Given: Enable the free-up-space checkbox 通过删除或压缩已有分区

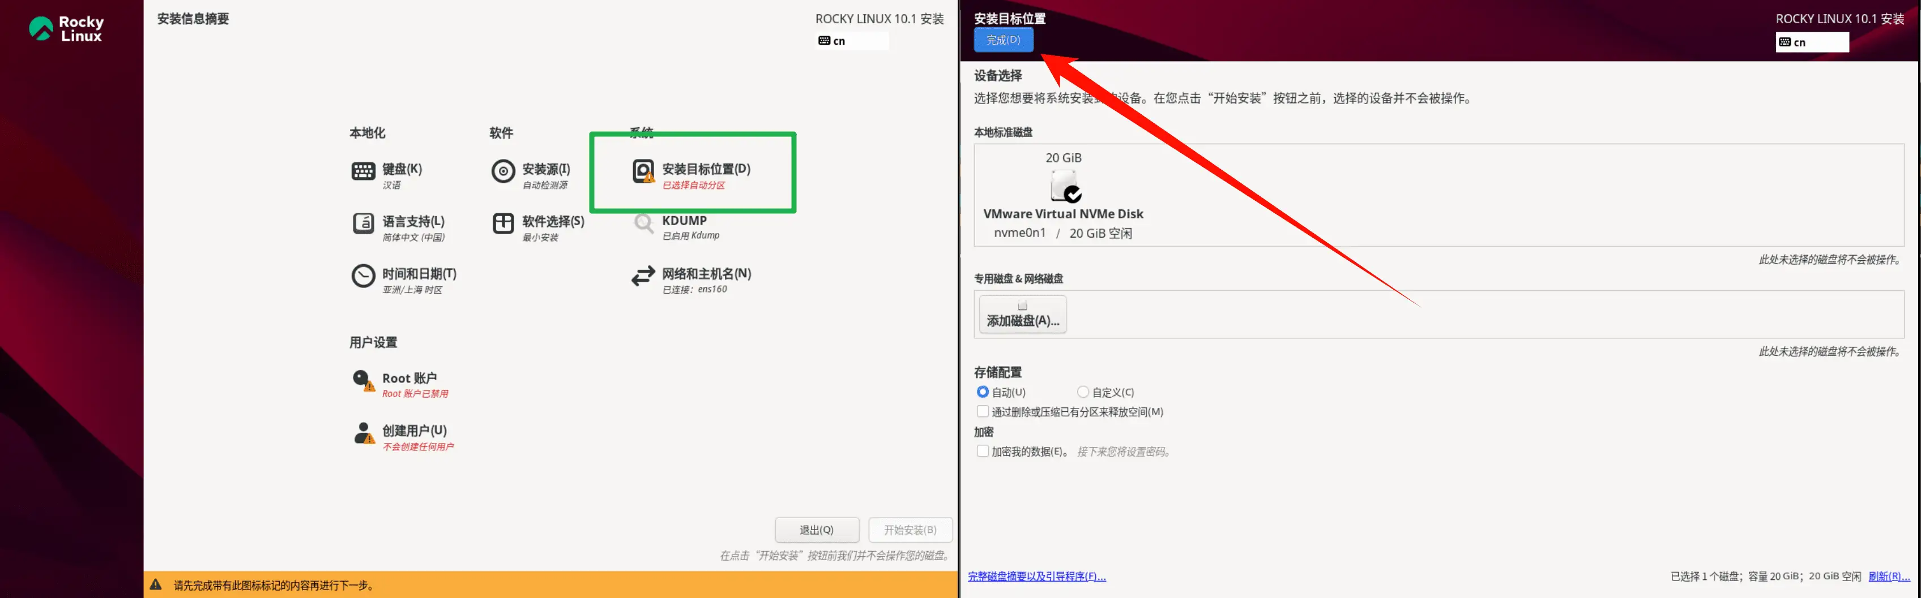Looking at the screenshot, I should [983, 412].
